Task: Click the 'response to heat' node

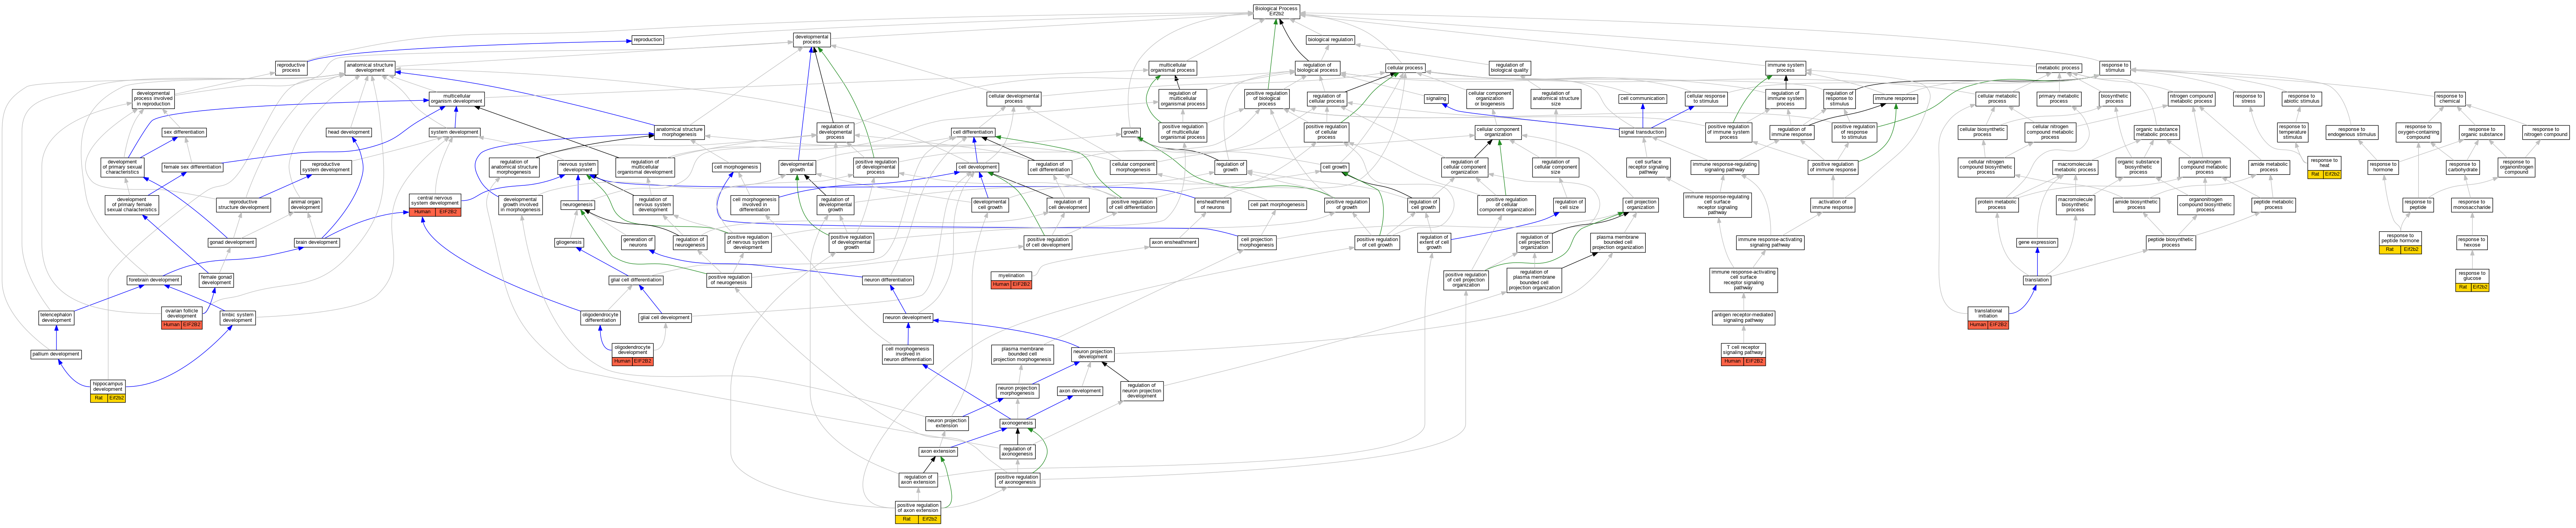Action: pos(2324,167)
